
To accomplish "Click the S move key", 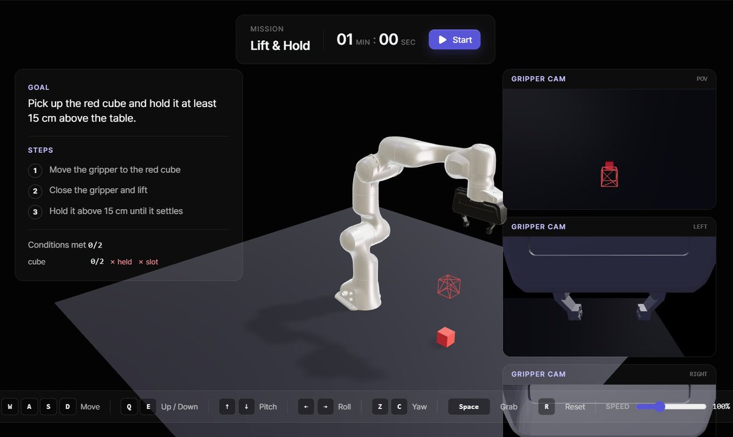I will tap(48, 406).
